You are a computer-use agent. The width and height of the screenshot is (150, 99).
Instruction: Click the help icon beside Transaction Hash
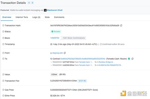[3, 25]
